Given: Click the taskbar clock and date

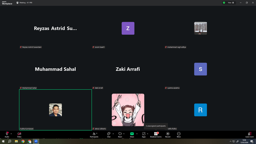Looking at the screenshot, I should pos(244,141).
